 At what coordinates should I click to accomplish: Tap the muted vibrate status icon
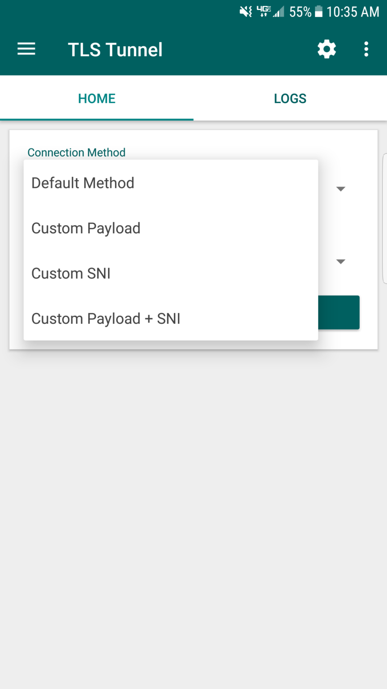tap(246, 12)
